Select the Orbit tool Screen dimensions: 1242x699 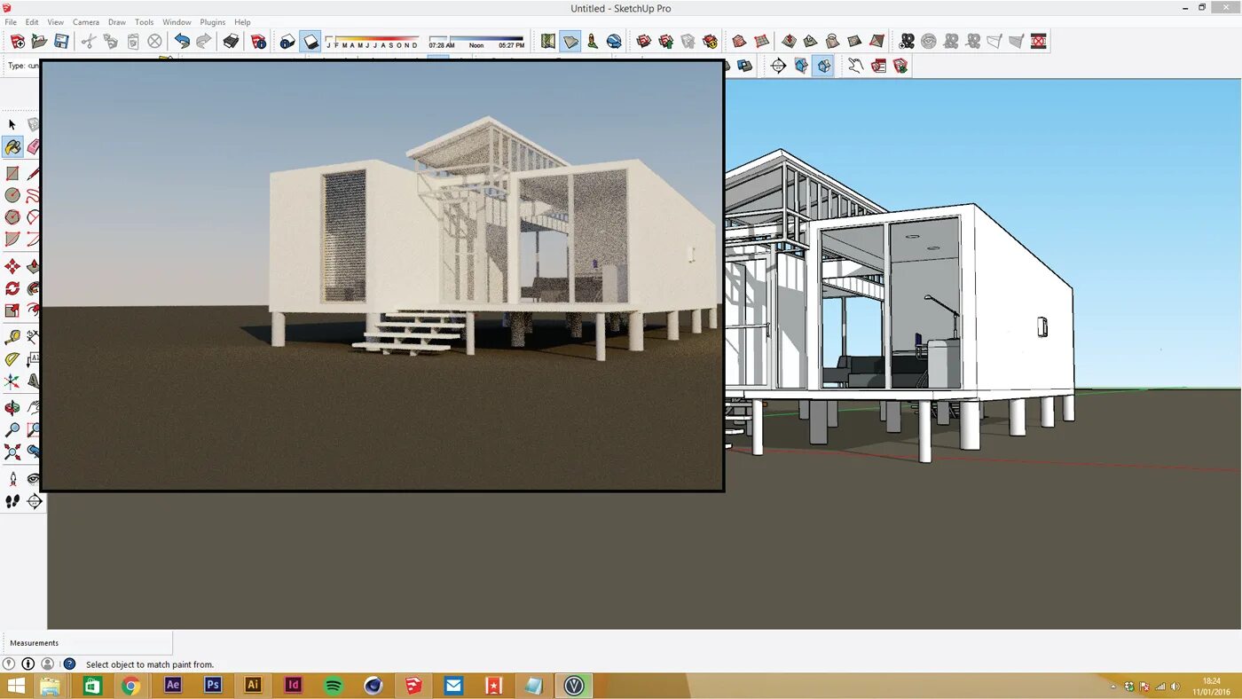click(12, 408)
